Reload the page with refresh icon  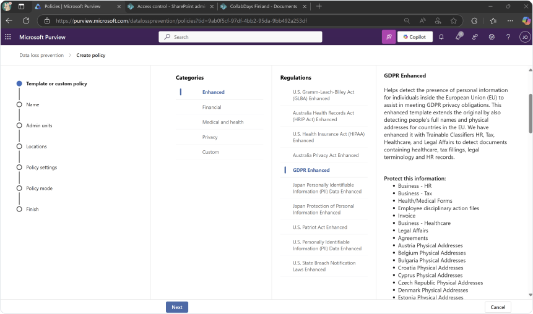tap(26, 21)
